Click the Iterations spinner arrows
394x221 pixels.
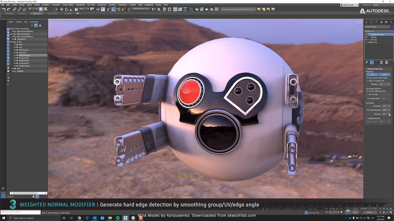click(389, 114)
